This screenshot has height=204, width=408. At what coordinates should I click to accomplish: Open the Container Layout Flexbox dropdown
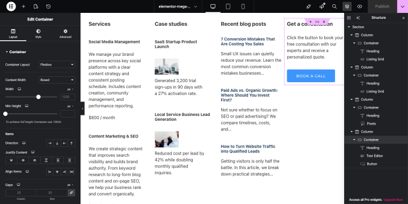point(57,64)
